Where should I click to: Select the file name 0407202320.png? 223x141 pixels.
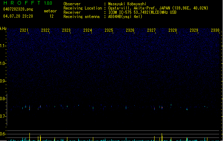tap(18, 9)
